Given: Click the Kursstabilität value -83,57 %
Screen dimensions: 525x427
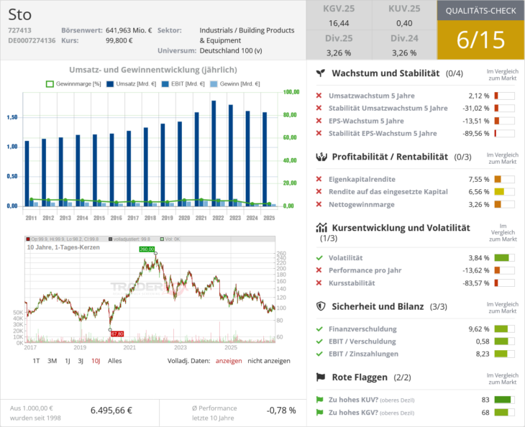Looking at the screenshot, I should (x=476, y=283).
